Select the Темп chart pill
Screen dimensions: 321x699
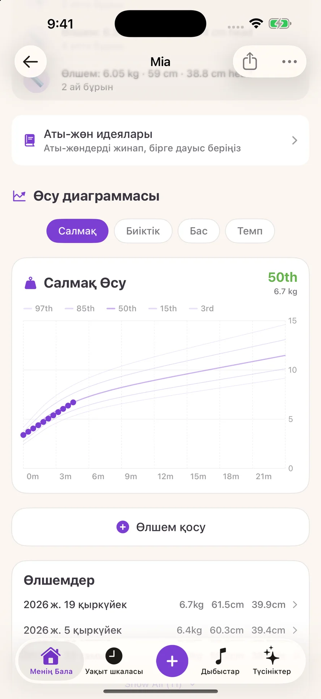click(250, 231)
